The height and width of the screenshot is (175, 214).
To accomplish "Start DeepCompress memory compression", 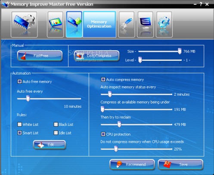I will point(96,56).
